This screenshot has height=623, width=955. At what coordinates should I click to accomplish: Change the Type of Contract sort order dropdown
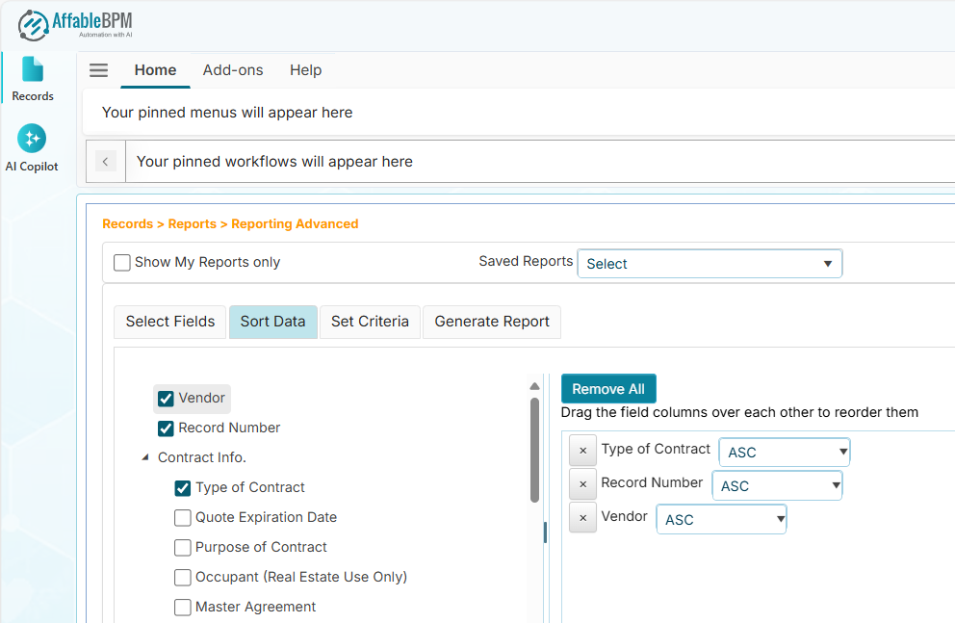[x=784, y=453]
